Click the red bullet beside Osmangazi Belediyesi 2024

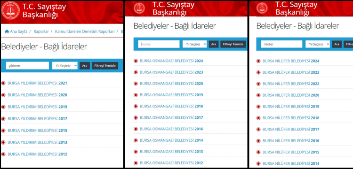tap(136, 61)
